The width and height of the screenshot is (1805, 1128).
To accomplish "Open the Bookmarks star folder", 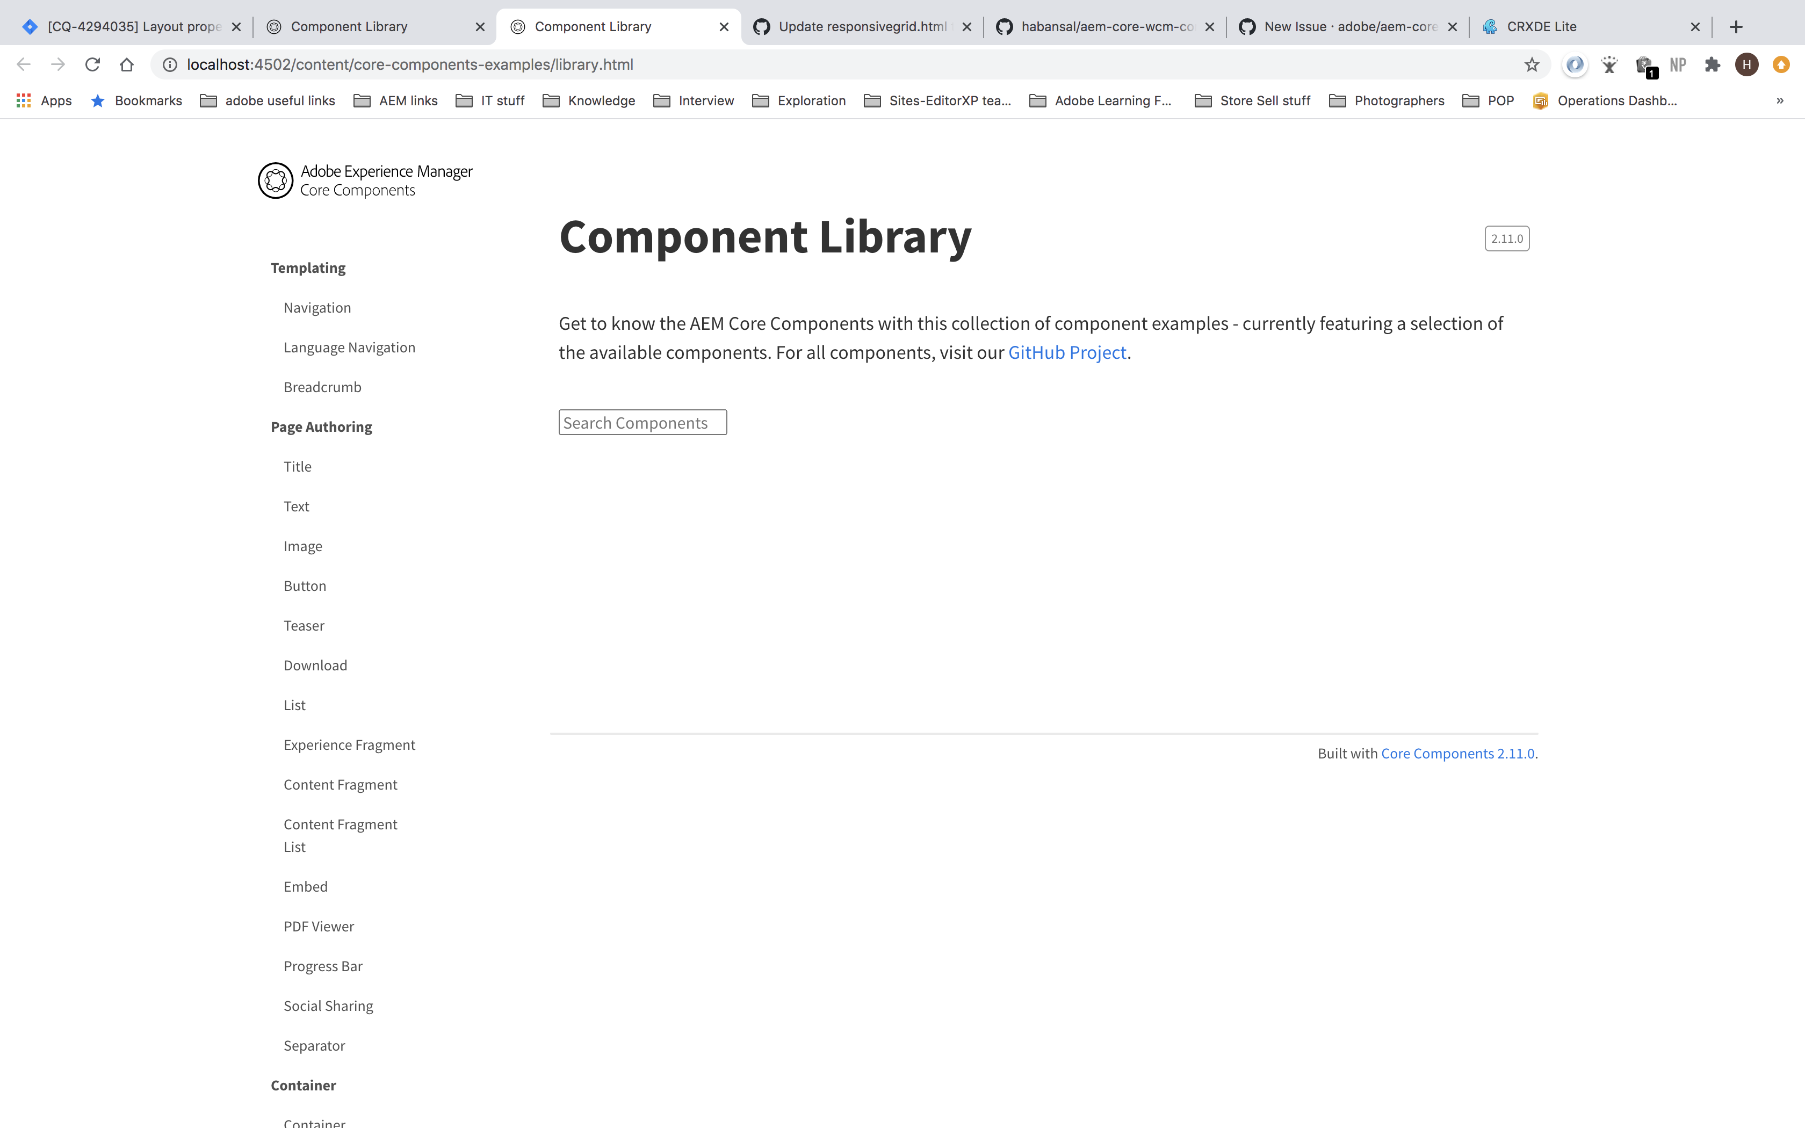I will click(136, 101).
